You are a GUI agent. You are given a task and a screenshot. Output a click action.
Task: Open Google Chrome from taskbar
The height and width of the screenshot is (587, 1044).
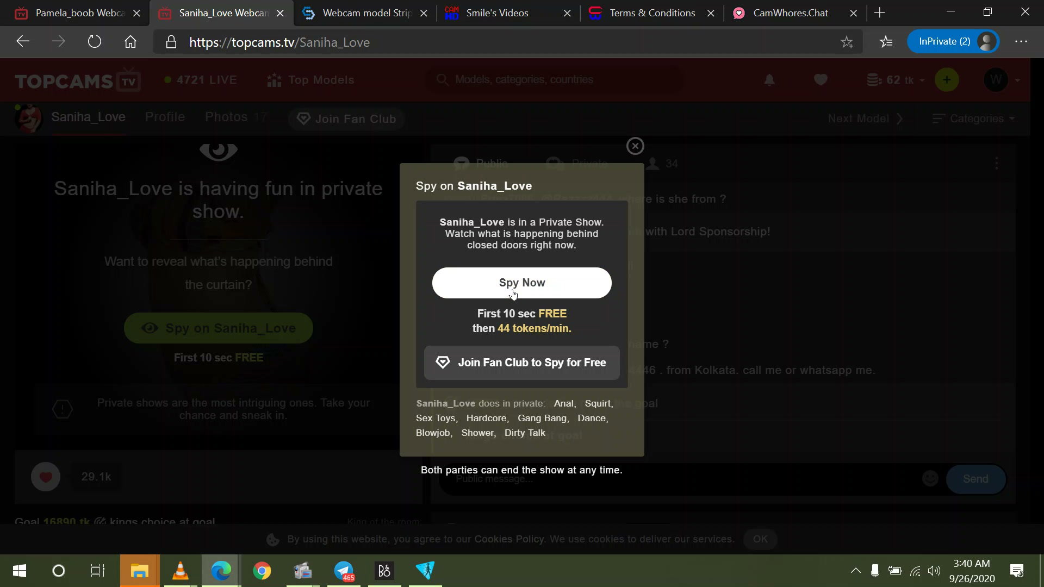(x=262, y=571)
